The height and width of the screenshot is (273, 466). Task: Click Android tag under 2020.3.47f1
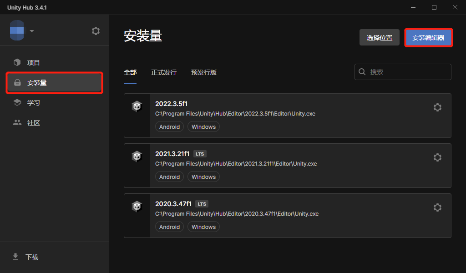point(169,227)
